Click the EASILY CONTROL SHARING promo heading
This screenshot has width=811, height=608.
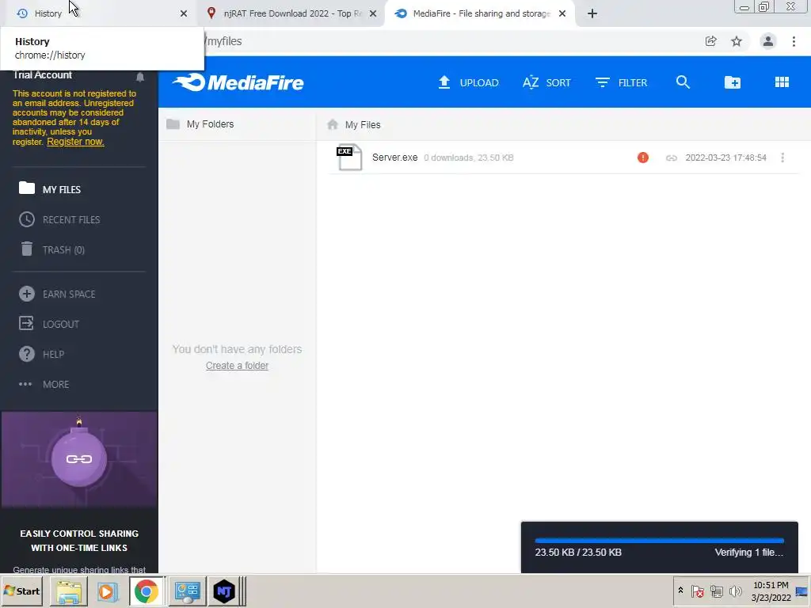click(x=79, y=540)
